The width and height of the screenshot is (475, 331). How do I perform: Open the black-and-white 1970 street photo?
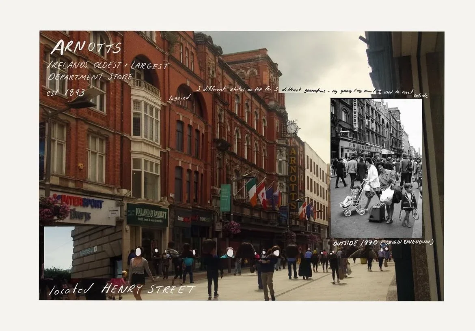point(376,168)
